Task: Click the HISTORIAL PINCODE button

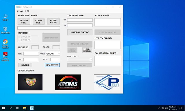Action: coord(80,32)
